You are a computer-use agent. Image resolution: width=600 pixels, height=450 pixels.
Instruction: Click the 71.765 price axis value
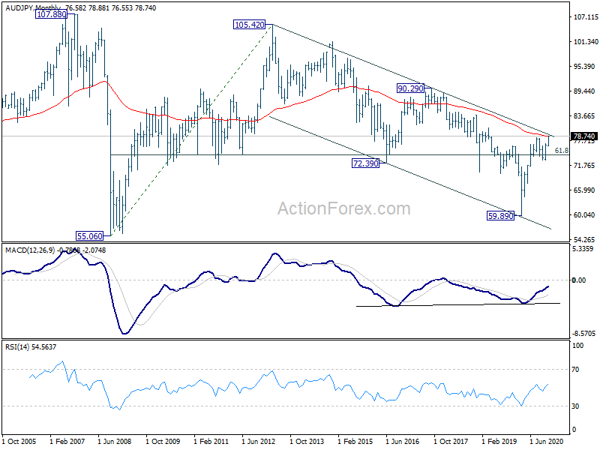[584, 165]
